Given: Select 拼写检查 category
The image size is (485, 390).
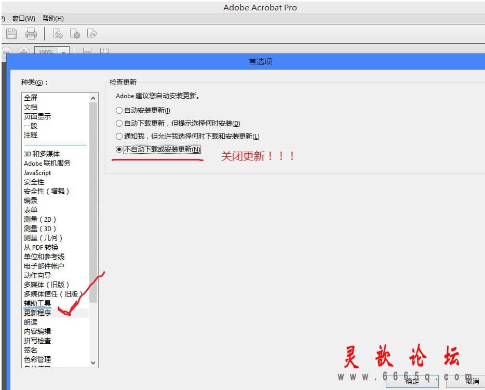Looking at the screenshot, I should (37, 341).
